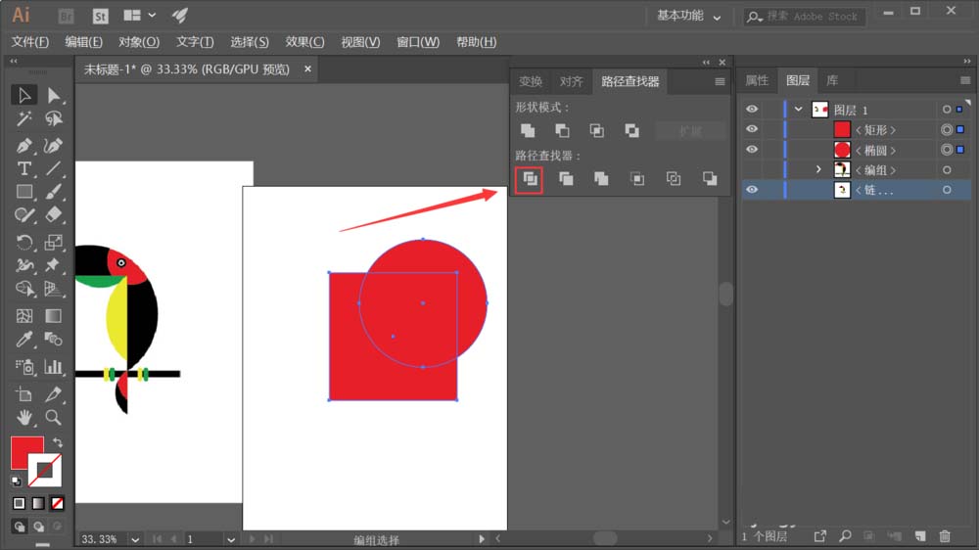Image resolution: width=979 pixels, height=550 pixels.
Task: Activate the Puppet Warp pin tool
Action: 54,265
